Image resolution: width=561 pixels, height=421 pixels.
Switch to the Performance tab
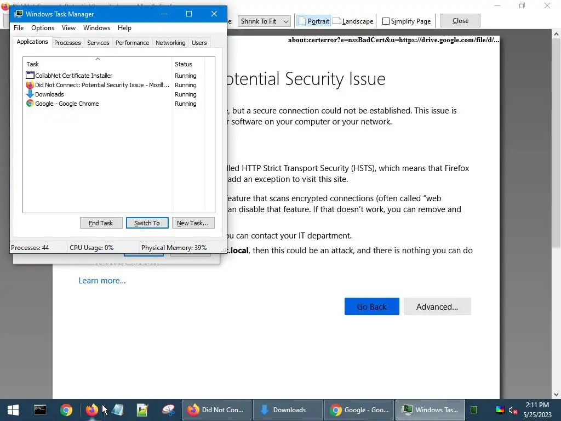132,43
